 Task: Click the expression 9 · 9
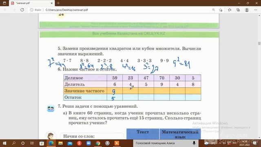(x=164, y=60)
